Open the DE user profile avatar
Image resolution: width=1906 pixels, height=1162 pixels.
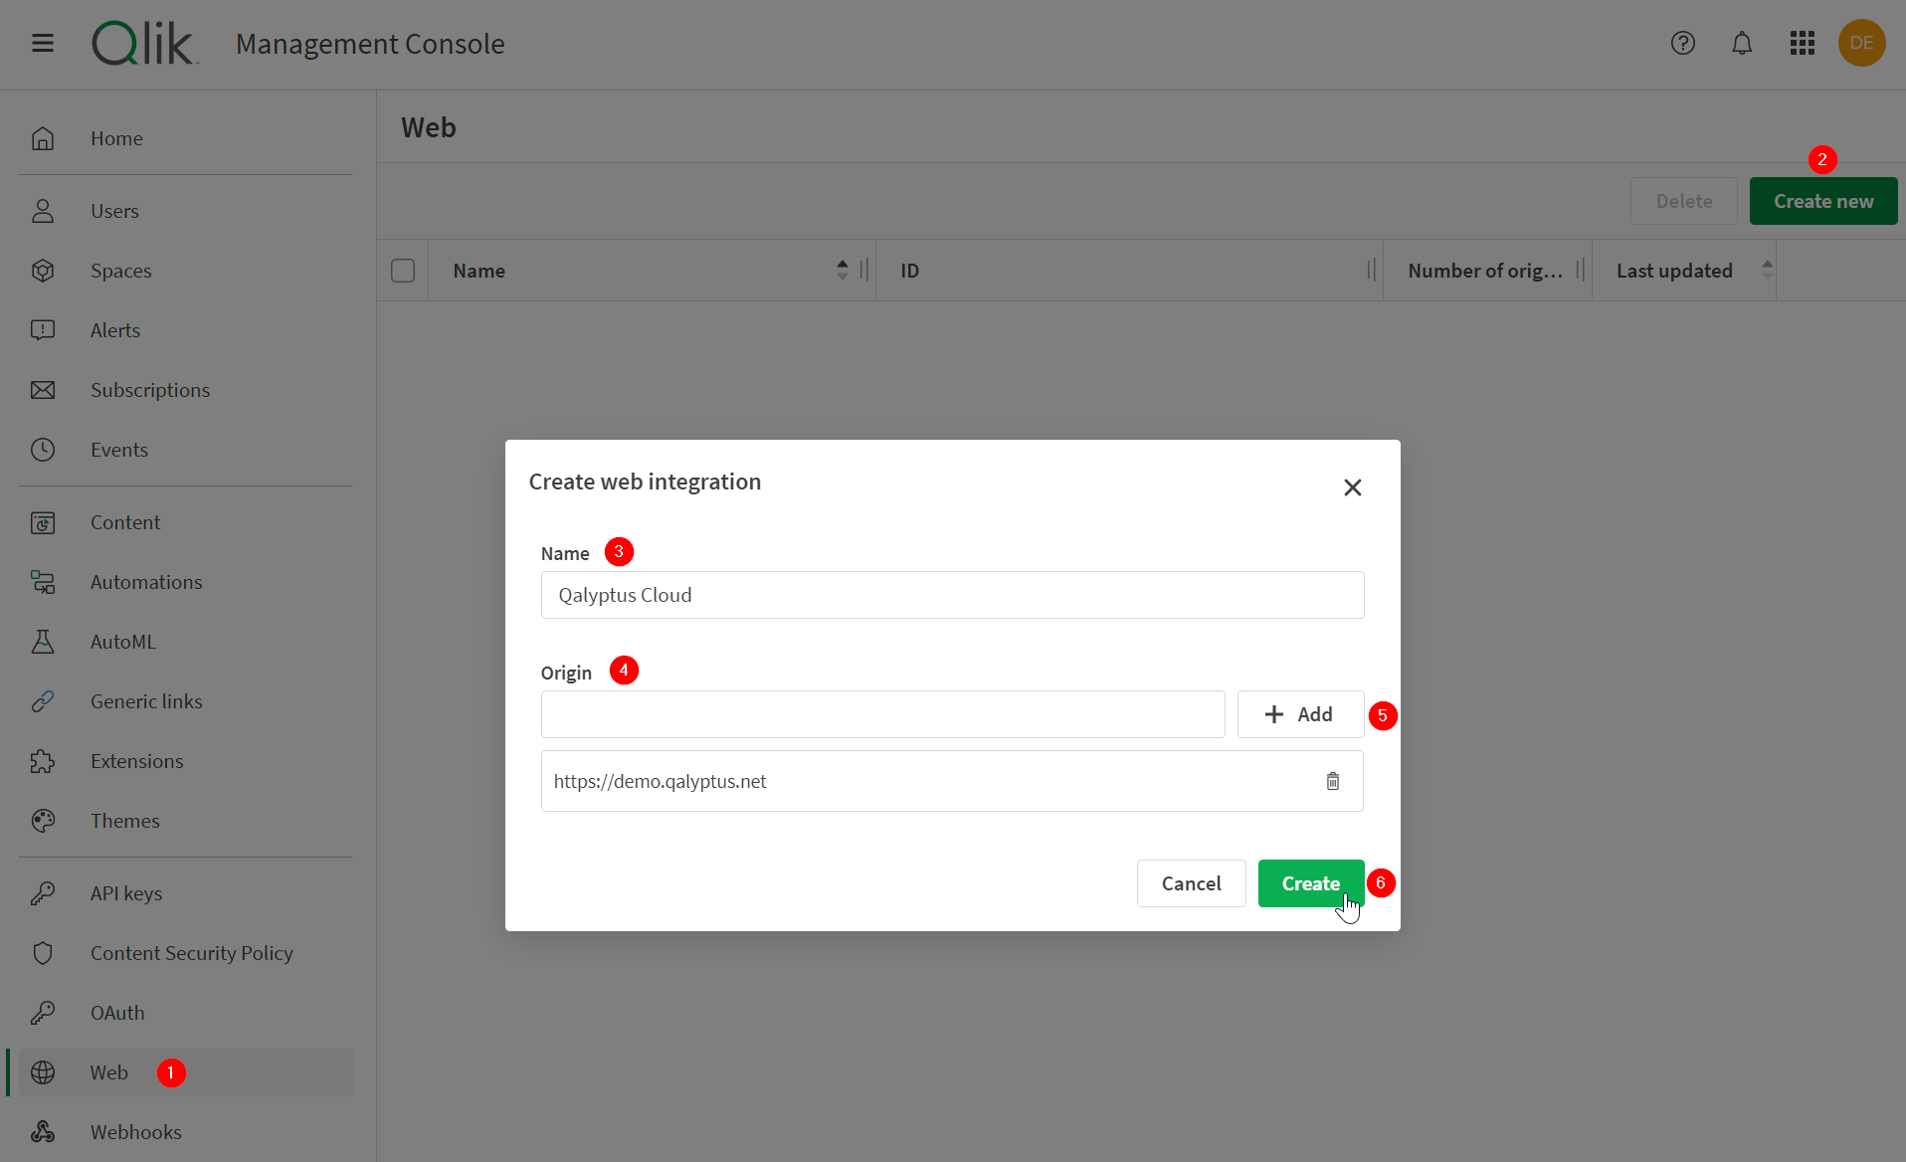[x=1862, y=43]
